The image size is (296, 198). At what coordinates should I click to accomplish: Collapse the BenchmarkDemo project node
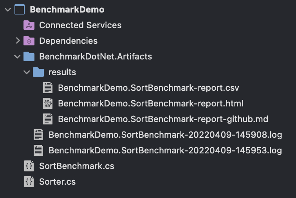(8, 9)
